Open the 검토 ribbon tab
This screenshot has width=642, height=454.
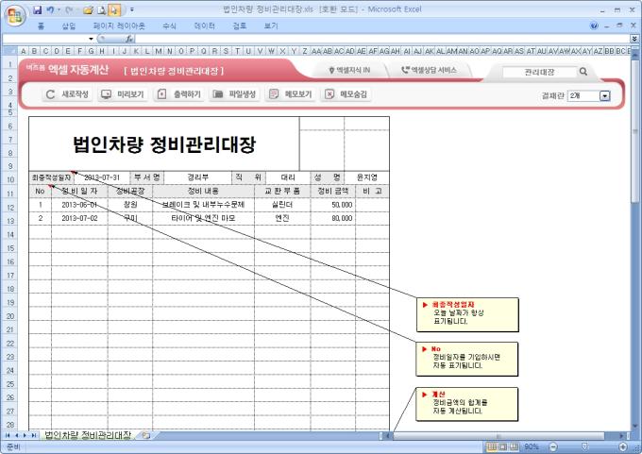click(x=240, y=25)
